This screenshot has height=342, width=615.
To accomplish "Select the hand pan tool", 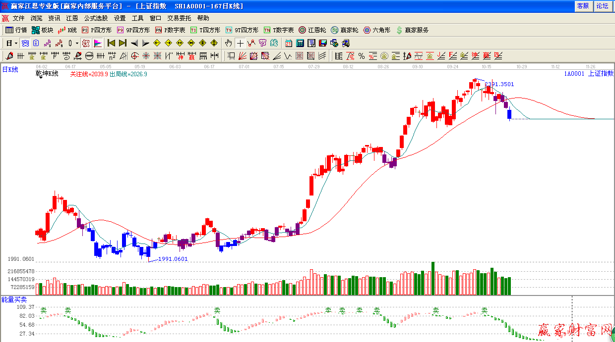I will 229,43.
